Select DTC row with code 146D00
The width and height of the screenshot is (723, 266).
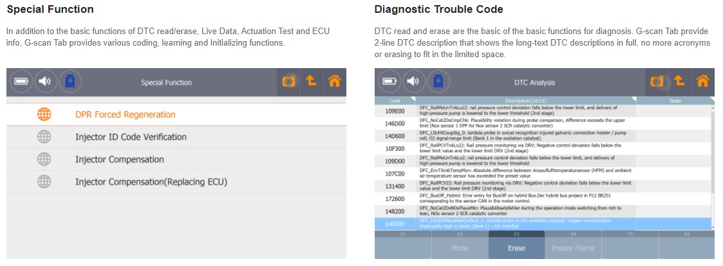pyautogui.click(x=396, y=122)
